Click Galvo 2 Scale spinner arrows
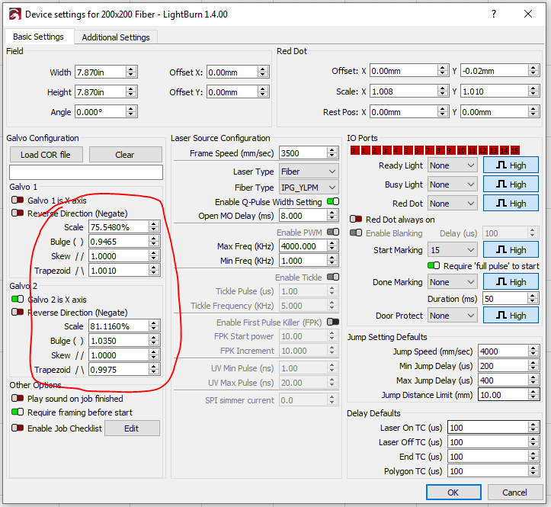Image resolution: width=551 pixels, height=507 pixels. [153, 326]
